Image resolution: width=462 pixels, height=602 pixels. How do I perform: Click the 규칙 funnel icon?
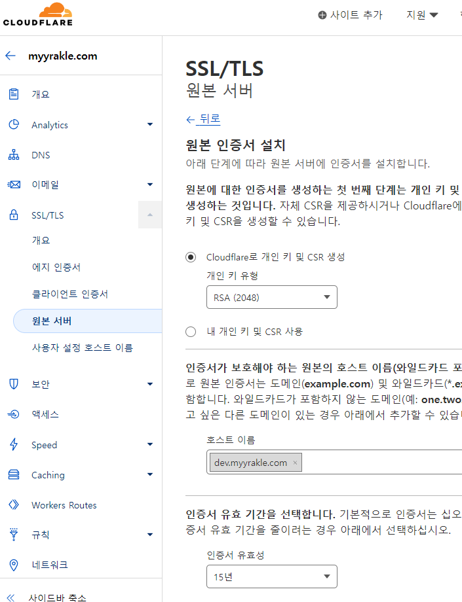(x=14, y=534)
